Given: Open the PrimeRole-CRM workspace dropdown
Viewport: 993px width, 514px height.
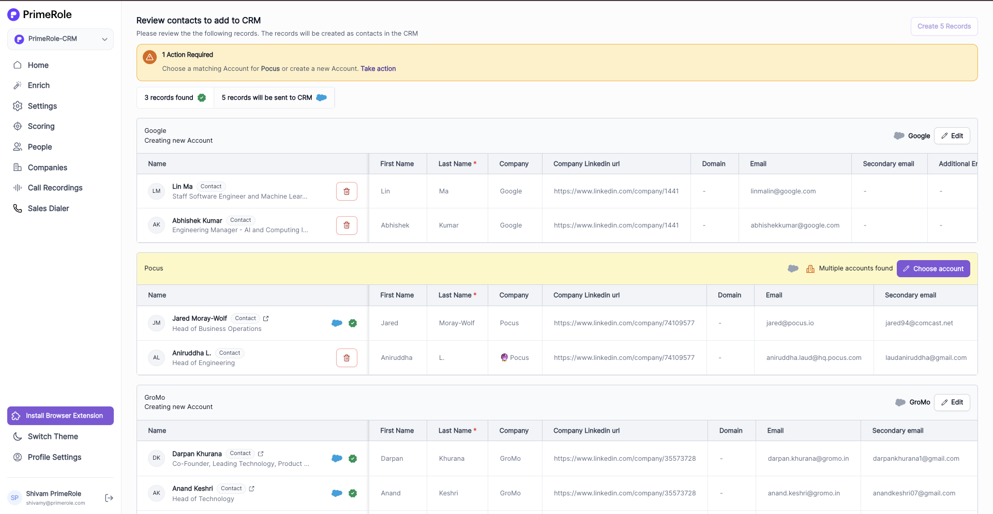Looking at the screenshot, I should 61,39.
